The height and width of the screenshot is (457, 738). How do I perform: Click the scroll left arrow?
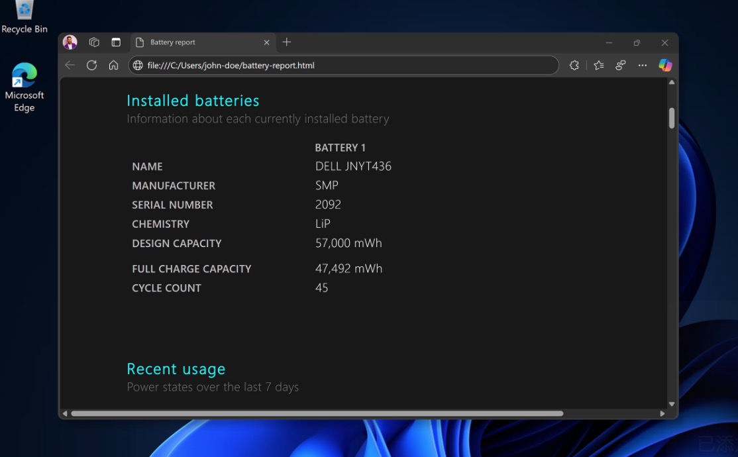tap(65, 414)
